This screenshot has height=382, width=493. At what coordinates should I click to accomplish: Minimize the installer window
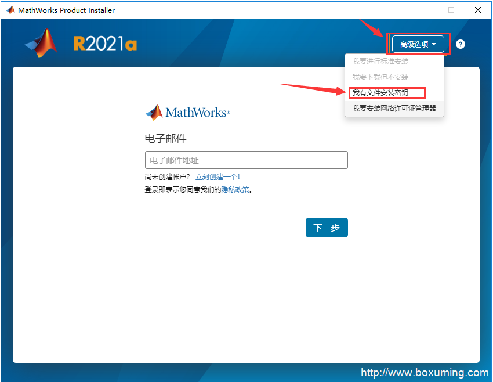(x=425, y=10)
